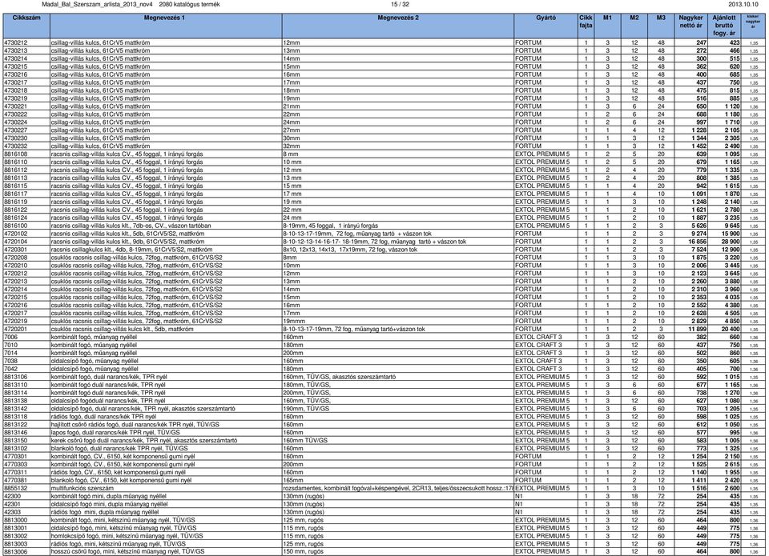Screen dimensions: 769x556
Task: Click net price 247 in the 4730212 row
Action: [x=702, y=42]
